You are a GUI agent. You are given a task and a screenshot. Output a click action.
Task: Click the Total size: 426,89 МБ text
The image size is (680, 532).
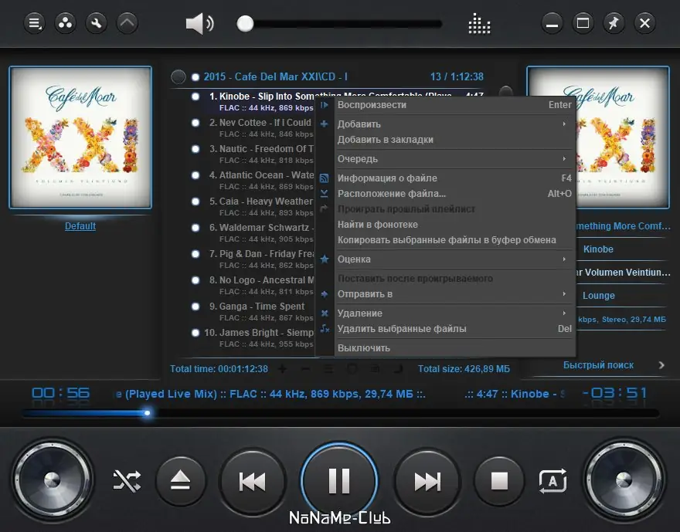(x=464, y=369)
